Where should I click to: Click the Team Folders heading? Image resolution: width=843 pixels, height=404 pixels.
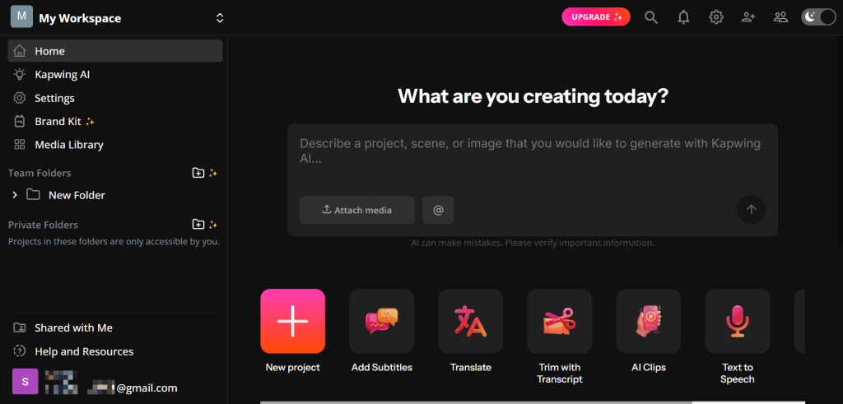tap(40, 173)
